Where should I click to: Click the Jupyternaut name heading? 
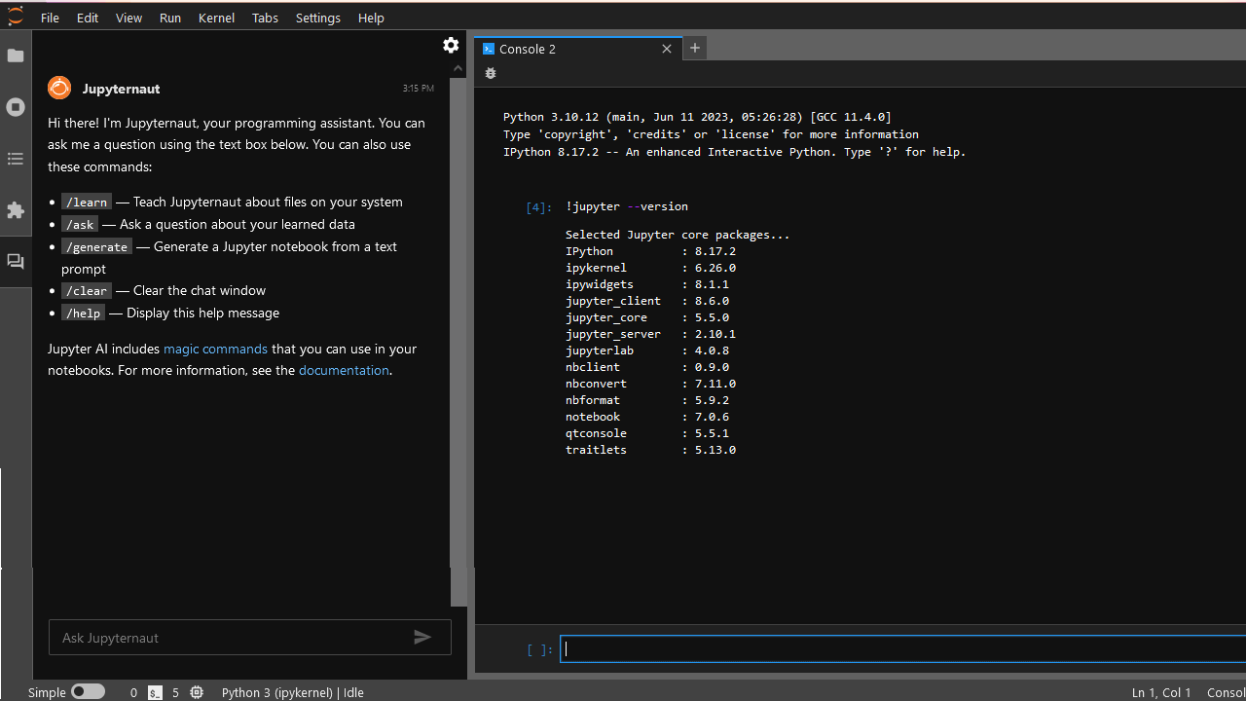(121, 88)
